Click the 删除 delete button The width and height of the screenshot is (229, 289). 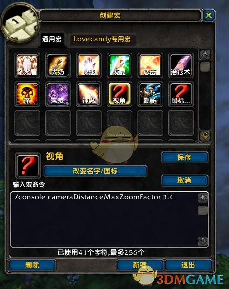tap(32, 265)
